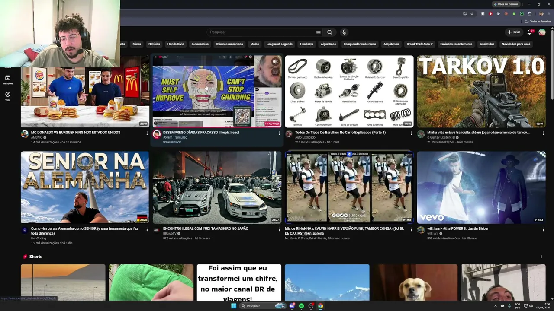Click the OneDrive cloud tray icon

(x=502, y=306)
